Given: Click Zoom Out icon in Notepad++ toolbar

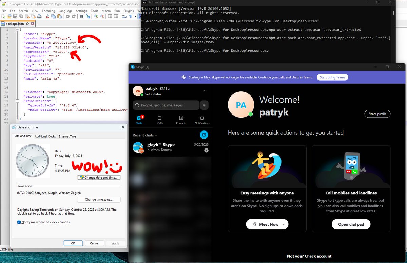Looking at the screenshot, I should pyautogui.click(x=102, y=16).
